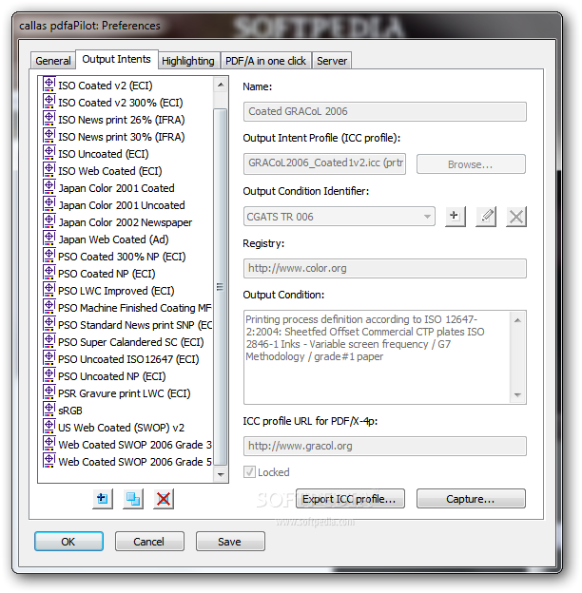Select PSO Coated 300% NP (ECI)
This screenshot has width=582, height=593.
(x=122, y=257)
